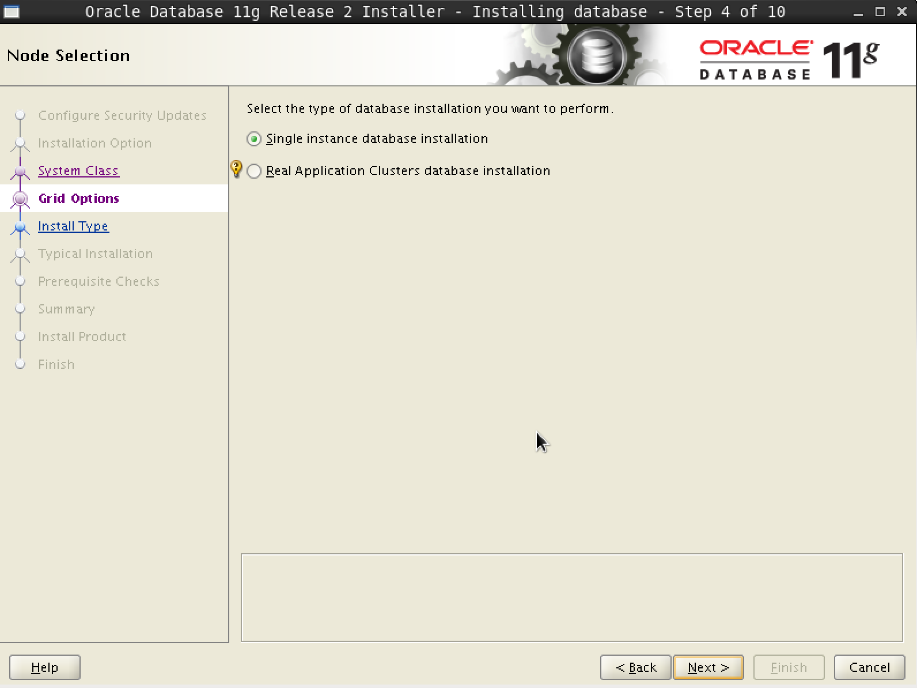Click the greyed-out Finish button at the bottom

[x=789, y=667]
